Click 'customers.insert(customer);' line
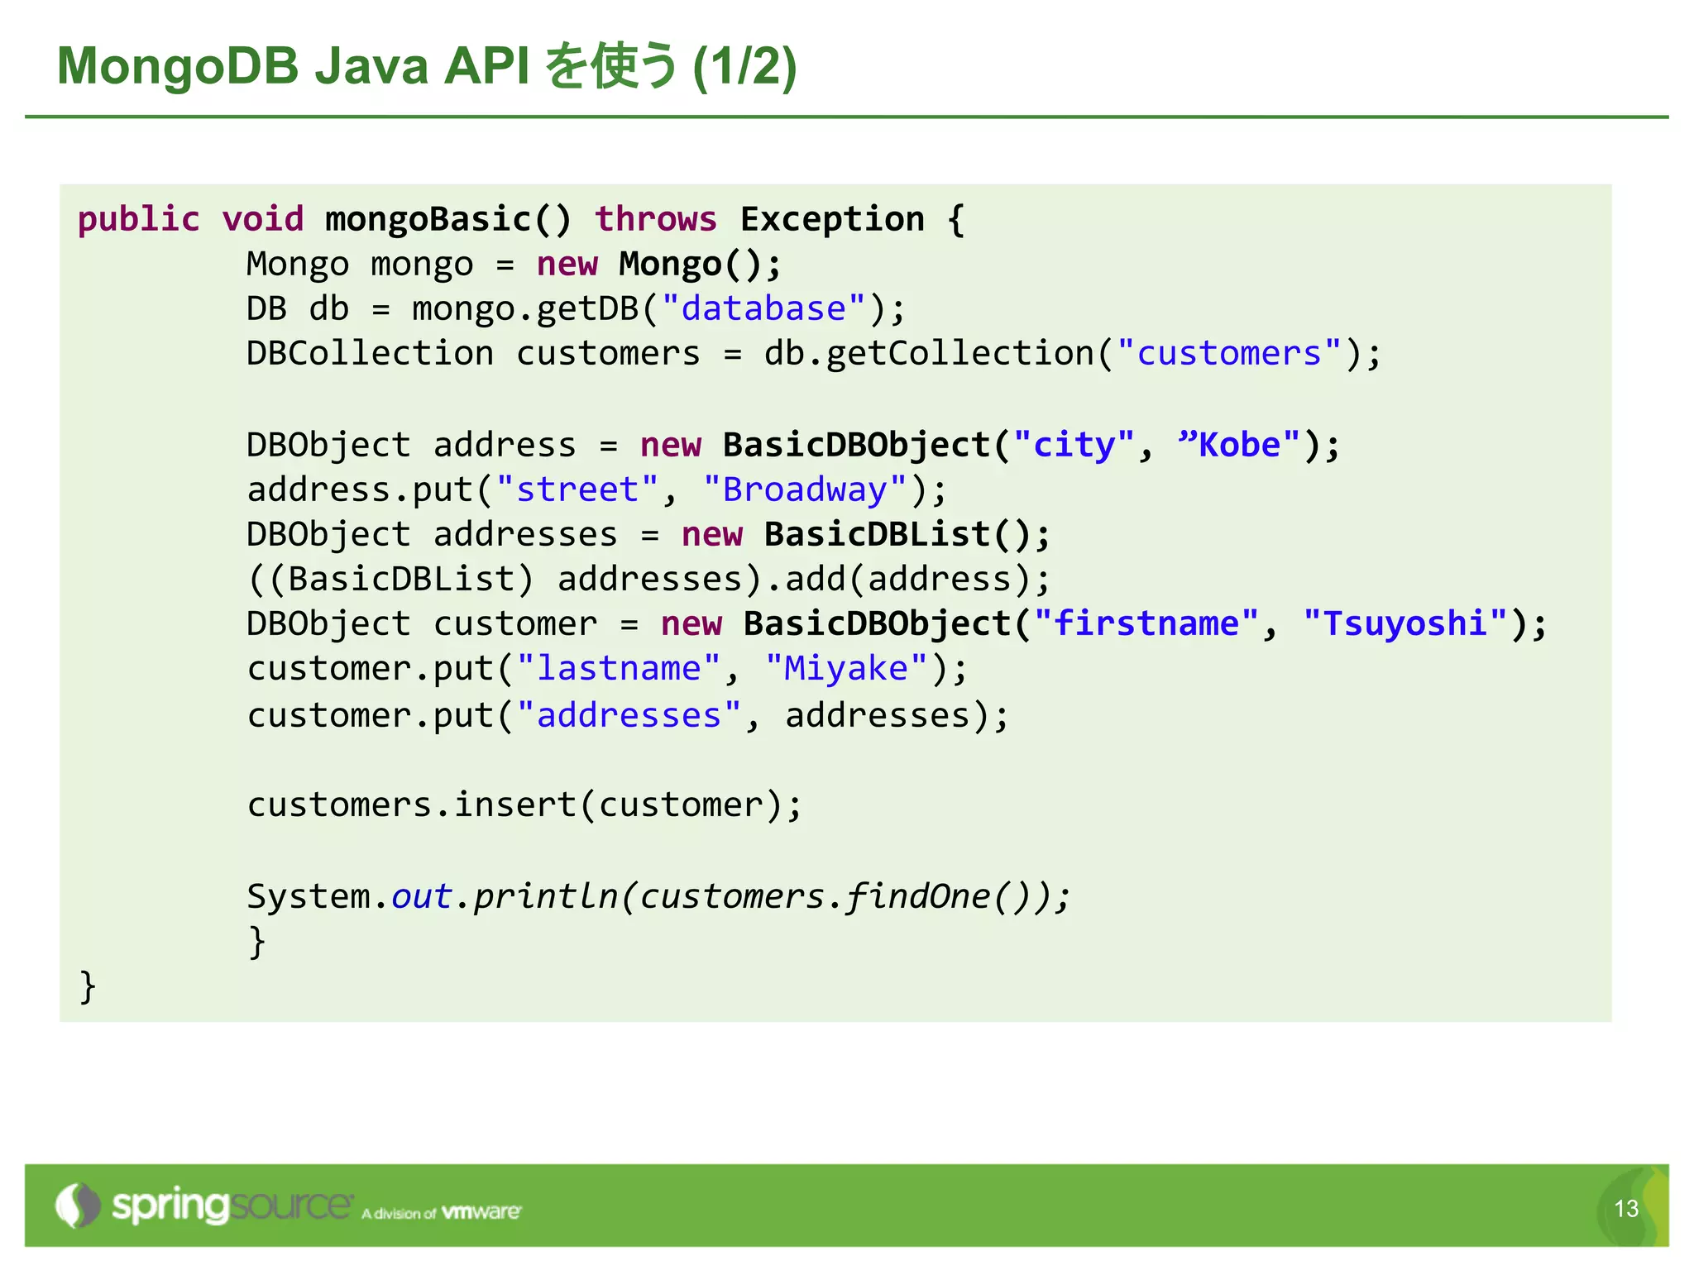The width and height of the screenshot is (1694, 1270). [525, 805]
